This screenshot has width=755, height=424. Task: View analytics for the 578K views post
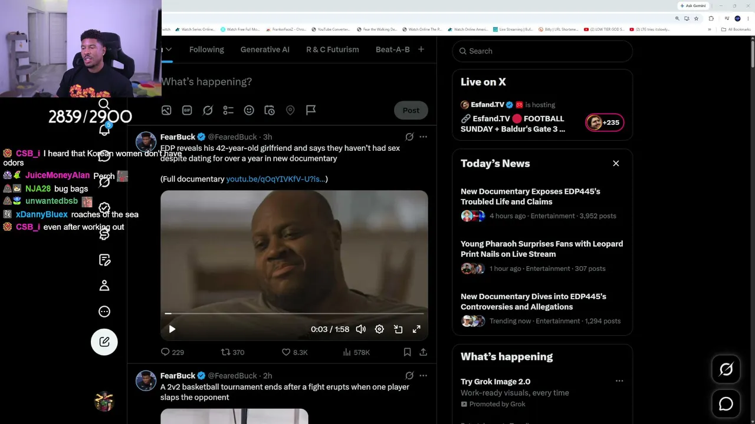click(x=356, y=352)
